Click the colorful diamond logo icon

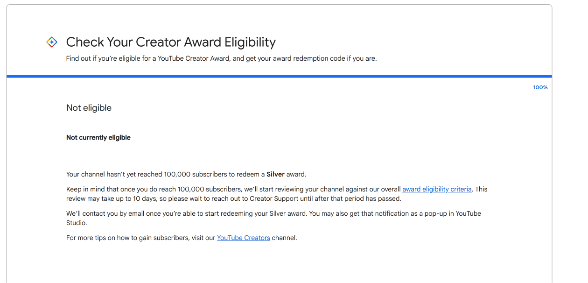[x=52, y=42]
